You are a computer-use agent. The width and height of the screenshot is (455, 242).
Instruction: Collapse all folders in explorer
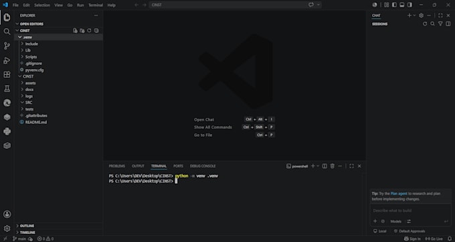[96, 31]
